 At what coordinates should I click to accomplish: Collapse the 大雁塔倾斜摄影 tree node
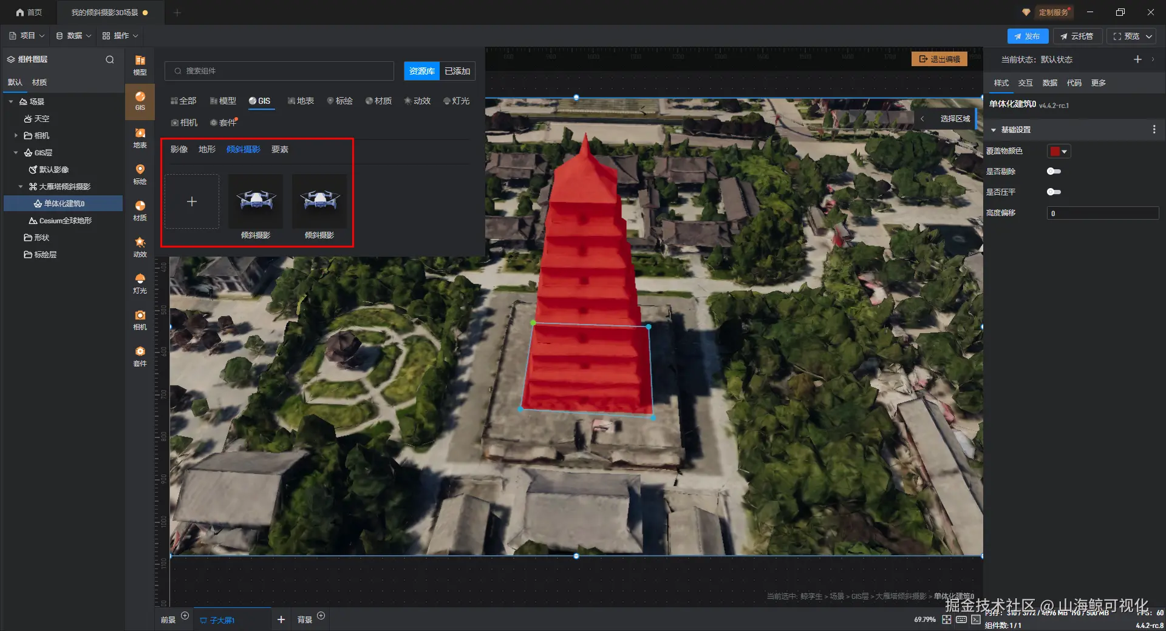(x=21, y=186)
